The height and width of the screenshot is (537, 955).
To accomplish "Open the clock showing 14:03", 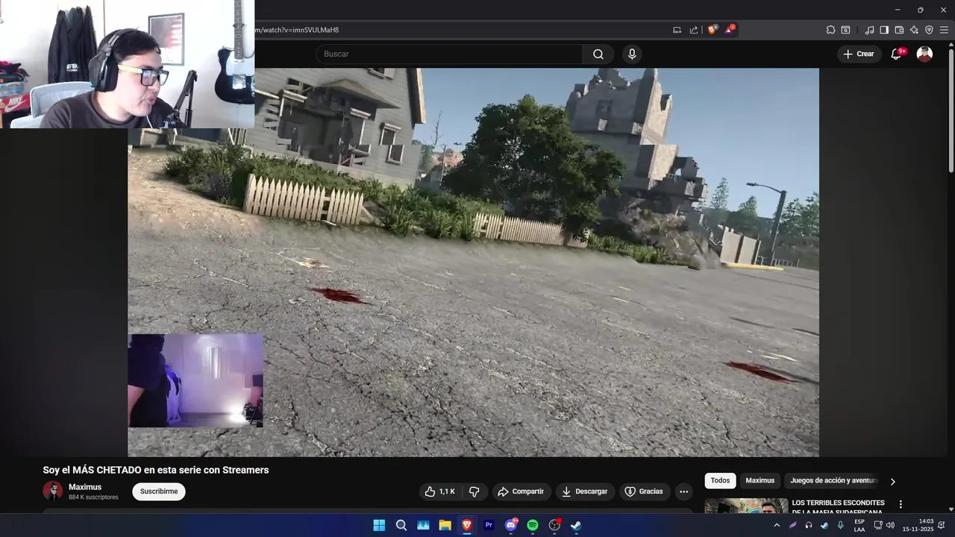I will [x=918, y=525].
